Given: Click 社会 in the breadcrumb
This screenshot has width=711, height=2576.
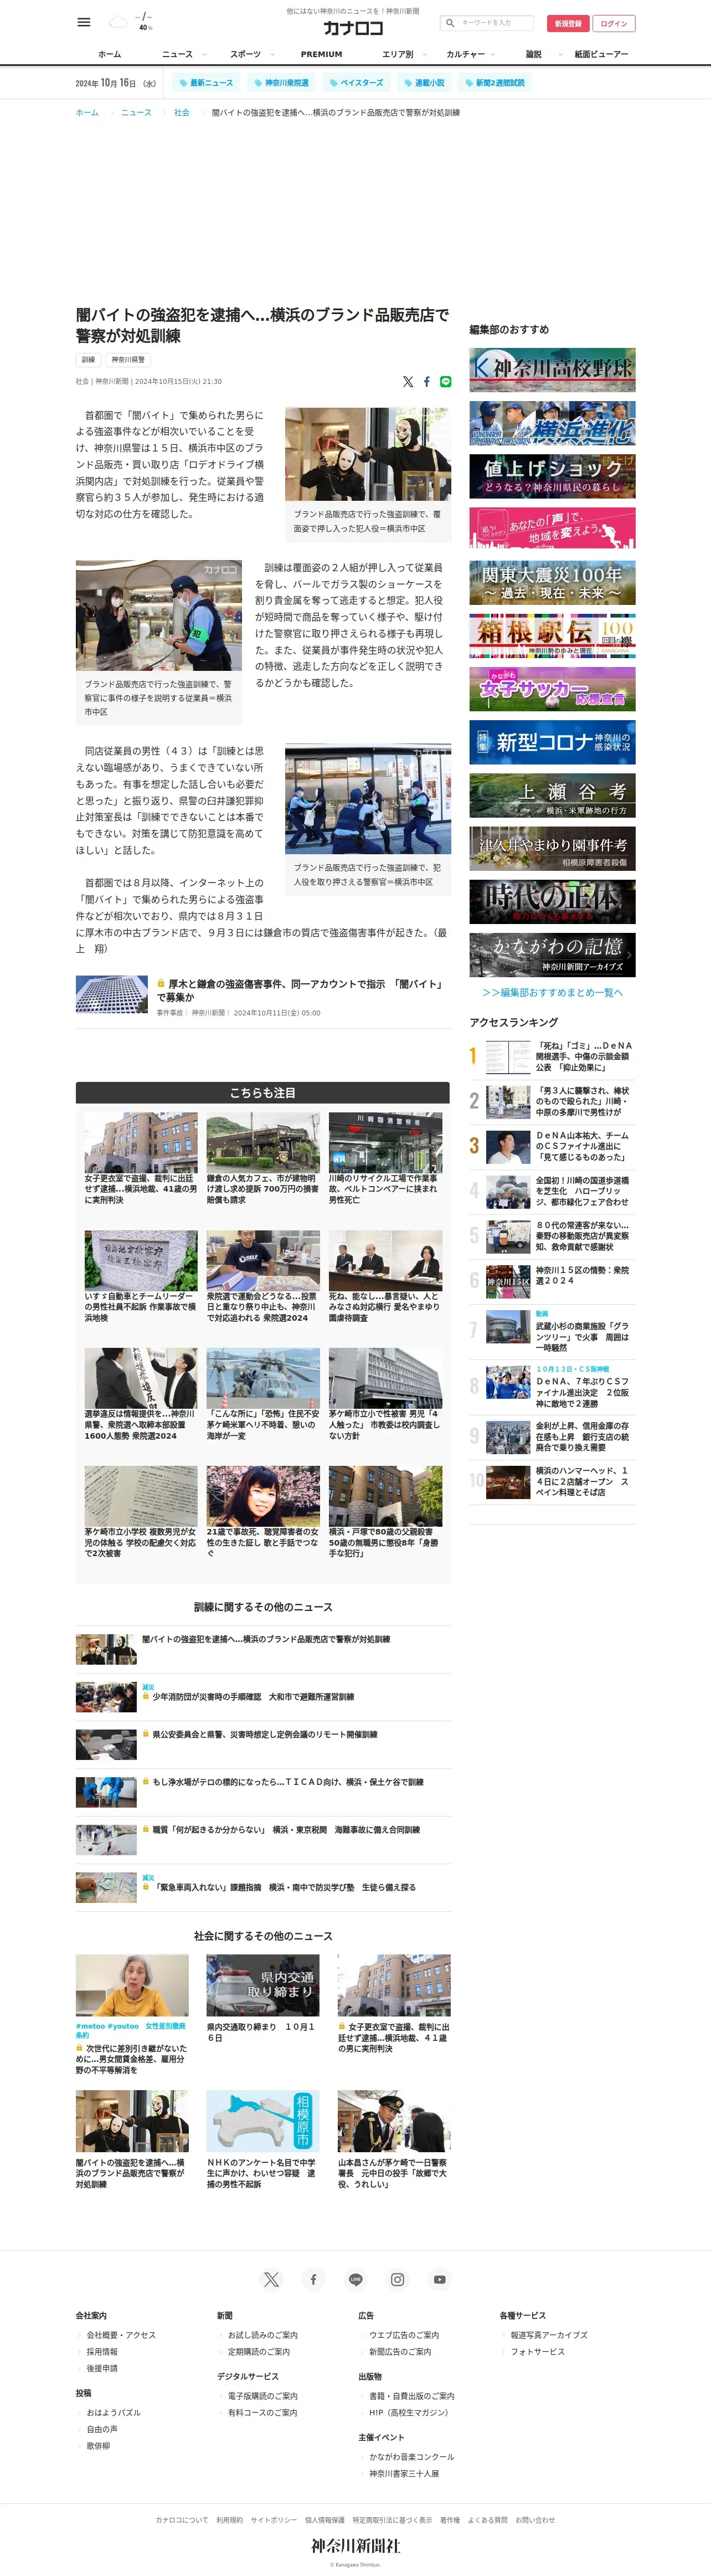Looking at the screenshot, I should pos(181,112).
